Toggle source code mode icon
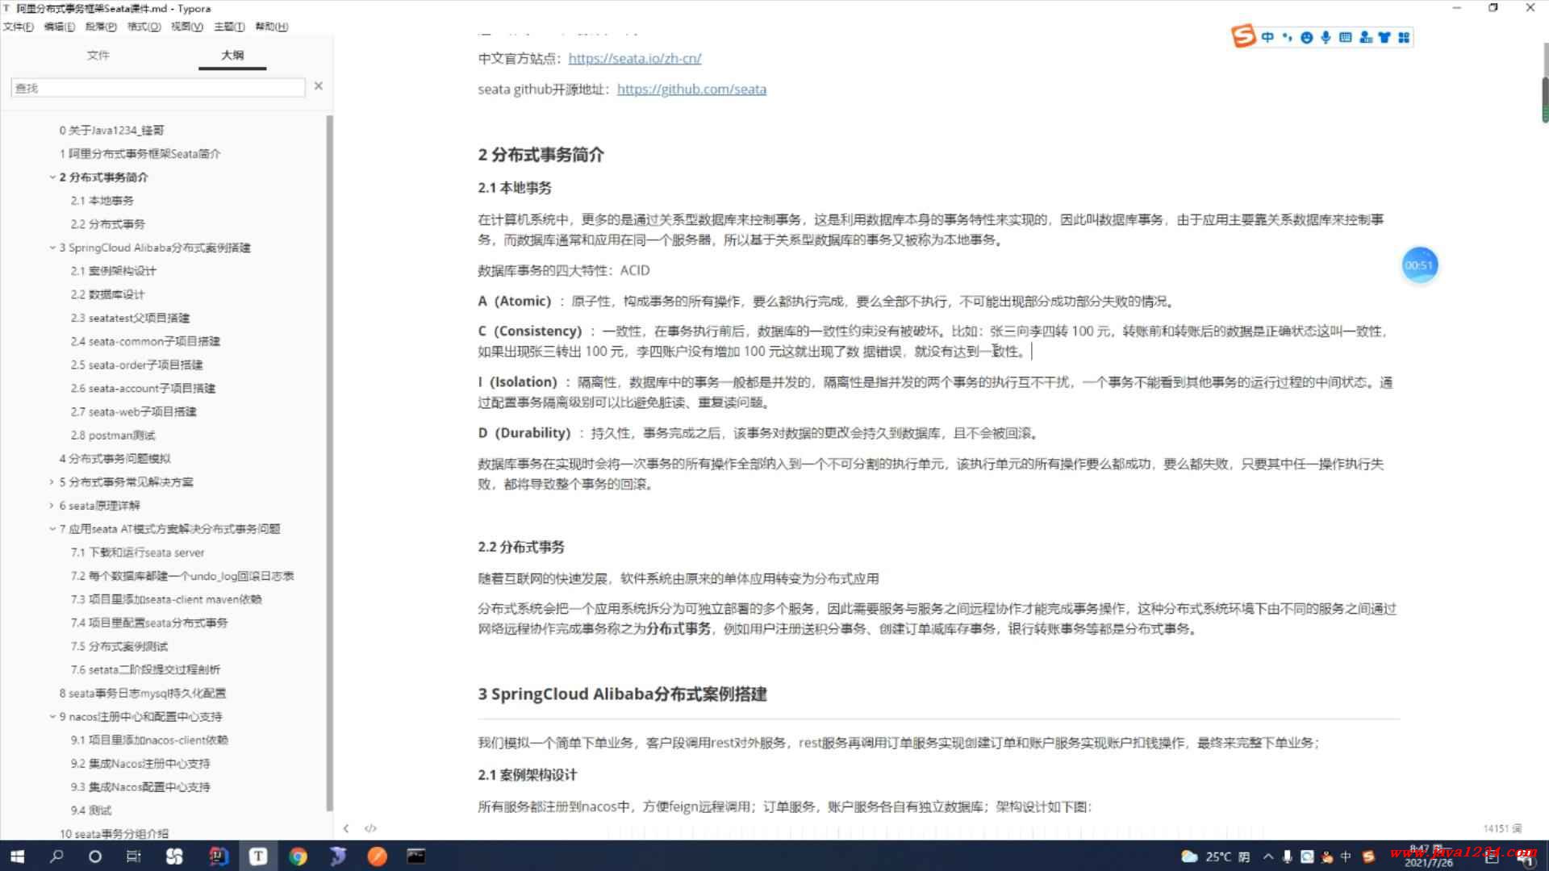The image size is (1549, 871). pyautogui.click(x=370, y=828)
